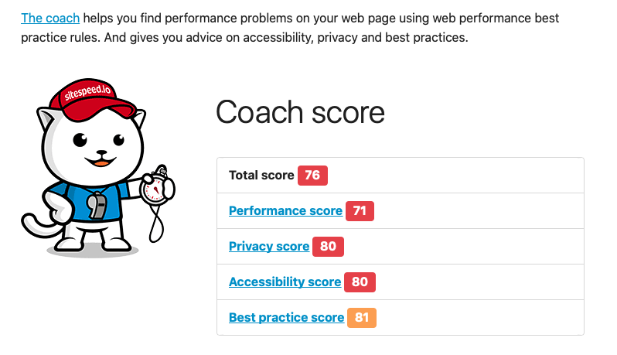Open the Privacy score link
This screenshot has height=355, width=617.
[269, 247]
